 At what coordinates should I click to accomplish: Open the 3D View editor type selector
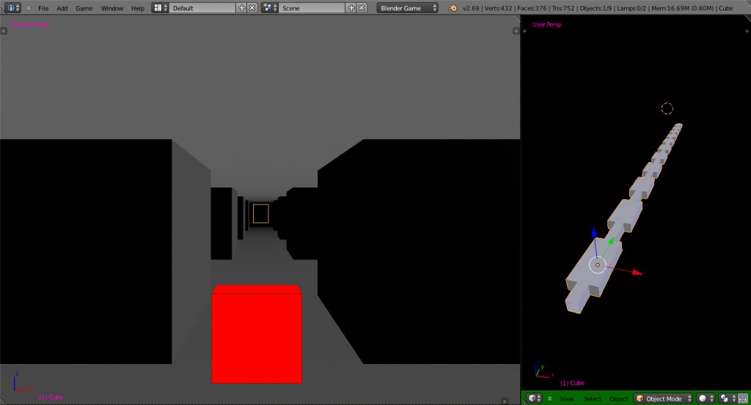pos(534,398)
